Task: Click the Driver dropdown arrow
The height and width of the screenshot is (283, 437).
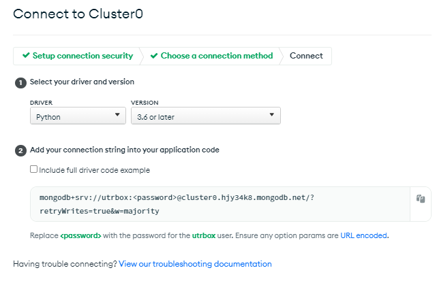Action: [x=117, y=114]
